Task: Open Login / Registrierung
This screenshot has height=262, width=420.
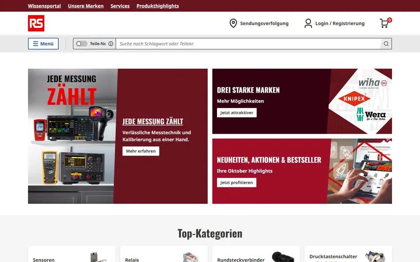Action: [x=340, y=23]
